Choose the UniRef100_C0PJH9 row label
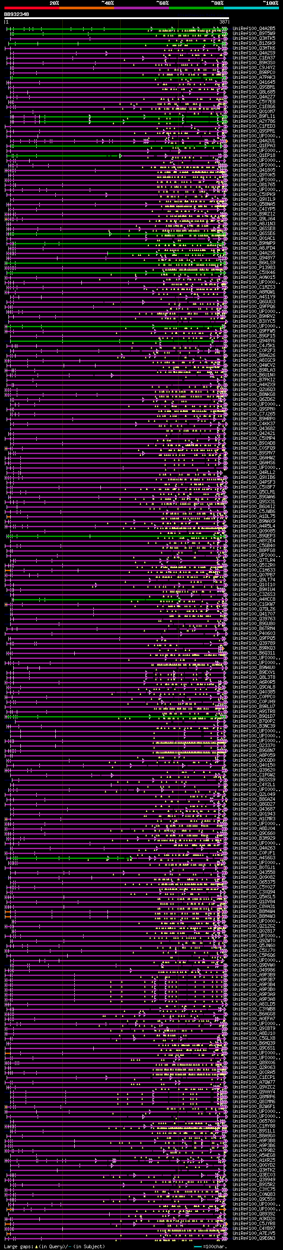Image resolution: width=283 pixels, height=1250 pixels. click(x=254, y=701)
